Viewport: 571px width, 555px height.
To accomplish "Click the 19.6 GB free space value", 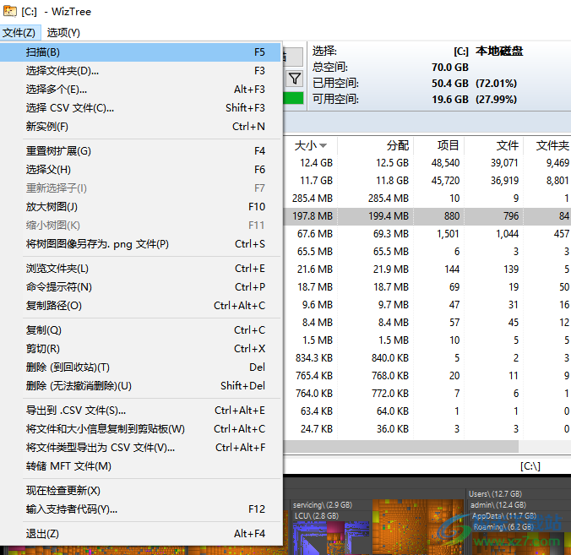I will 450,100.
